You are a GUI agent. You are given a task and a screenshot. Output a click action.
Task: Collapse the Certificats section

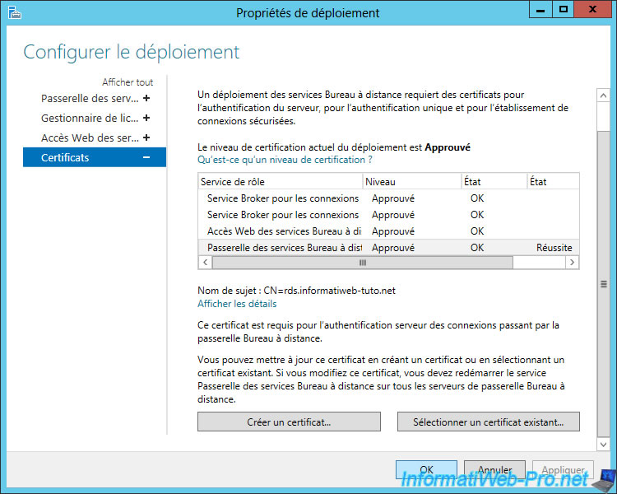146,157
